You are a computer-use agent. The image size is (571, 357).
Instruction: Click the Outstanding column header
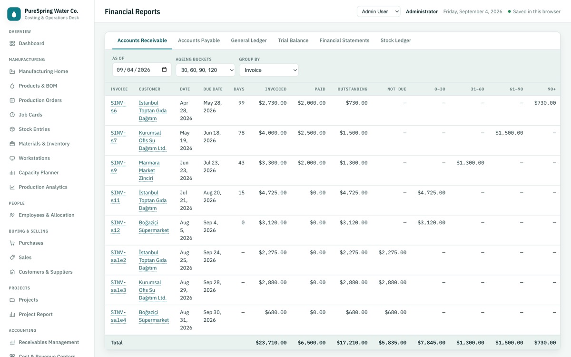coord(353,89)
